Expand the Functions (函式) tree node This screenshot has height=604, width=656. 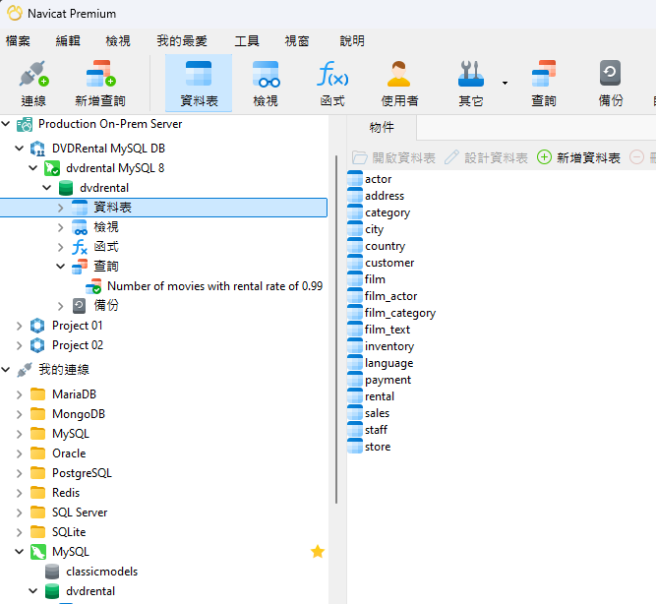click(61, 247)
